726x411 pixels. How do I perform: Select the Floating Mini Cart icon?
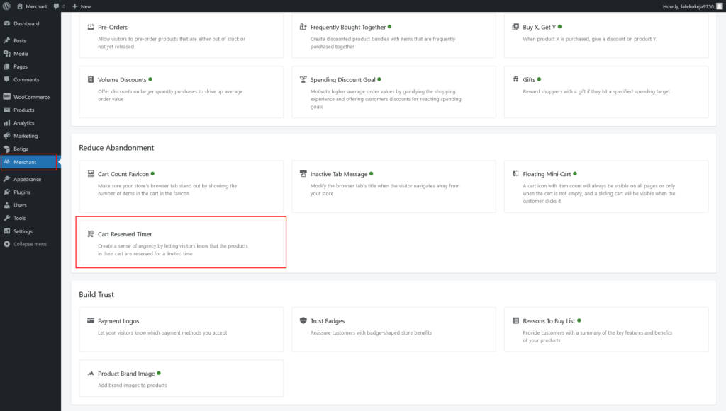pos(515,173)
